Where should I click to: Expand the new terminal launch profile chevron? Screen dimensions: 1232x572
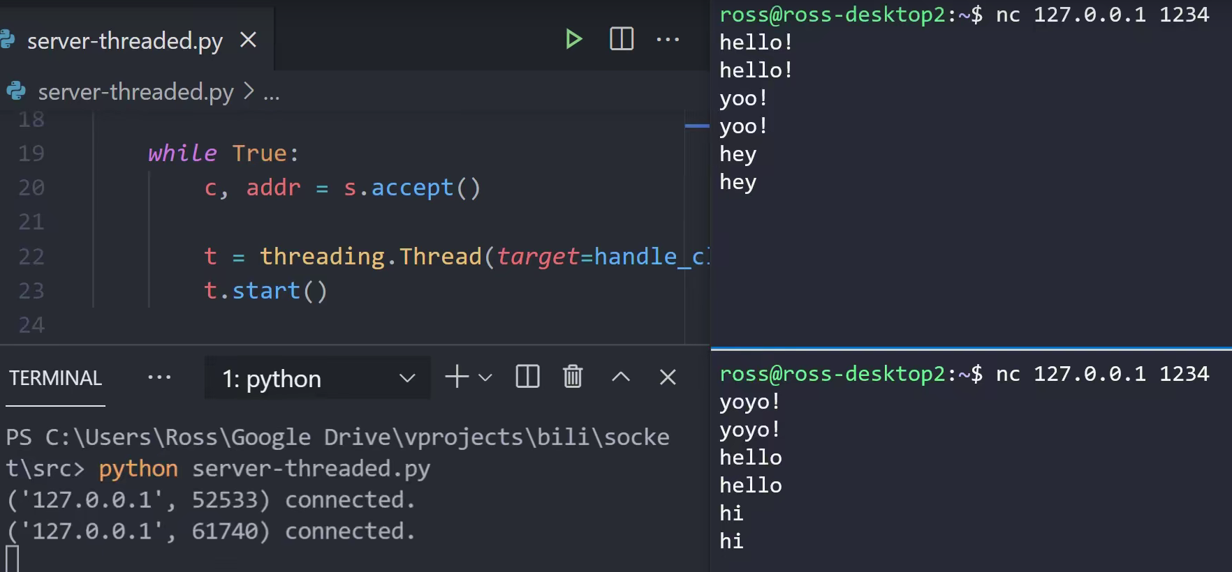click(x=485, y=377)
